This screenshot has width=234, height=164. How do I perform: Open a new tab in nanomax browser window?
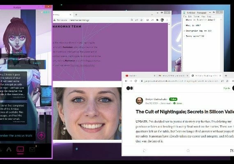click(x=76, y=15)
